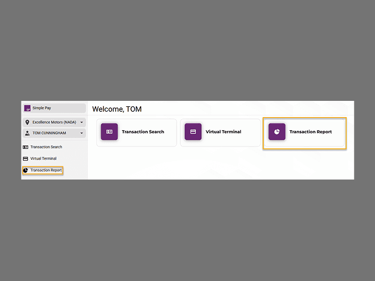This screenshot has width=375, height=281.
Task: Open the Virtual Terminal card label
Action: [x=224, y=131]
